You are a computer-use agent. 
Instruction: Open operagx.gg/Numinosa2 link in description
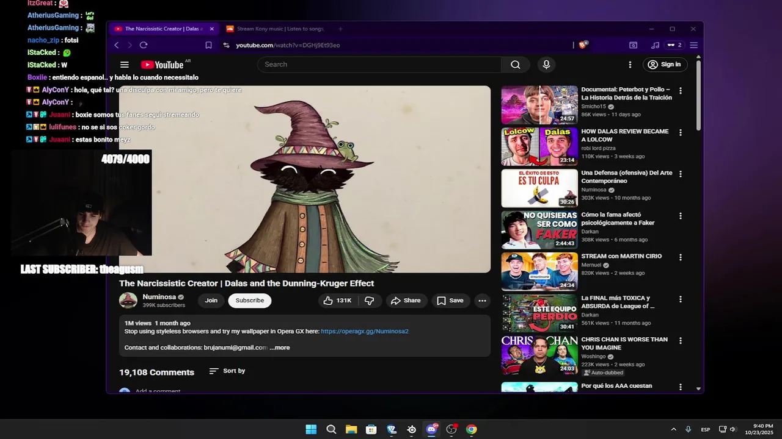[x=365, y=331]
